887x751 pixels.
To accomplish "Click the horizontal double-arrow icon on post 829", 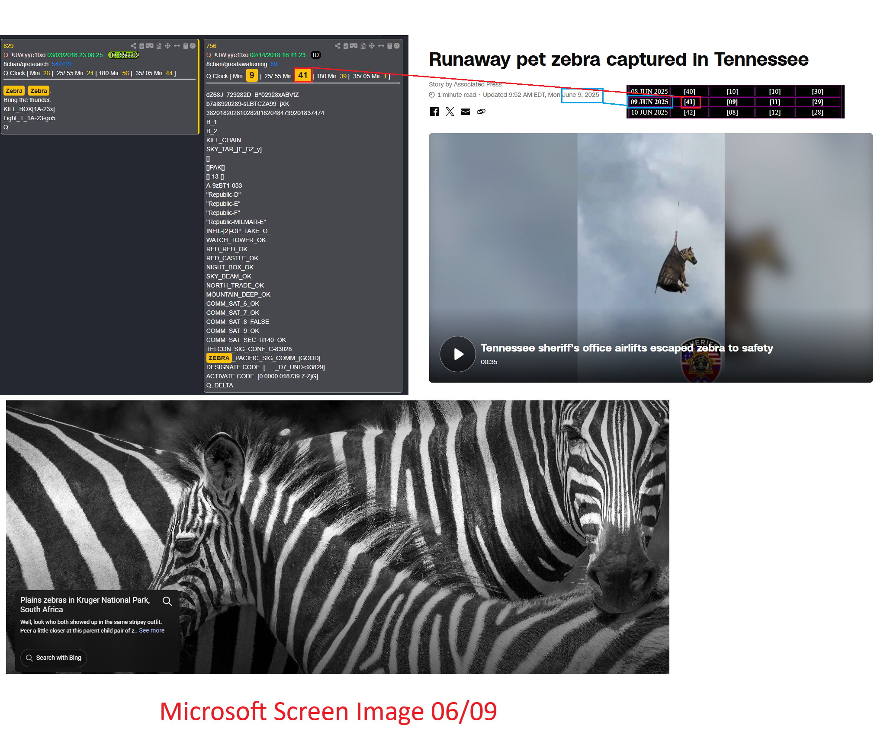I will pyautogui.click(x=177, y=46).
